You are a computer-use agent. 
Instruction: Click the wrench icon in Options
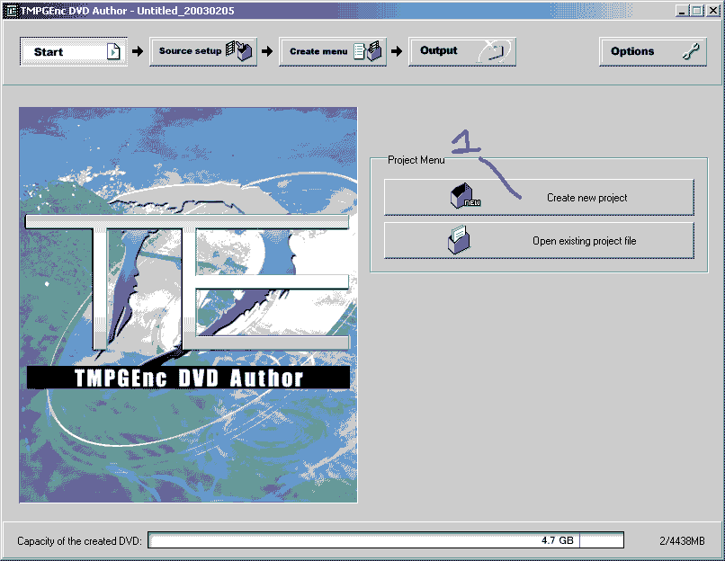tap(691, 51)
